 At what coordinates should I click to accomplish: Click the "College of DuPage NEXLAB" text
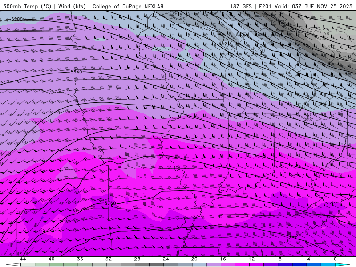(x=128, y=6)
